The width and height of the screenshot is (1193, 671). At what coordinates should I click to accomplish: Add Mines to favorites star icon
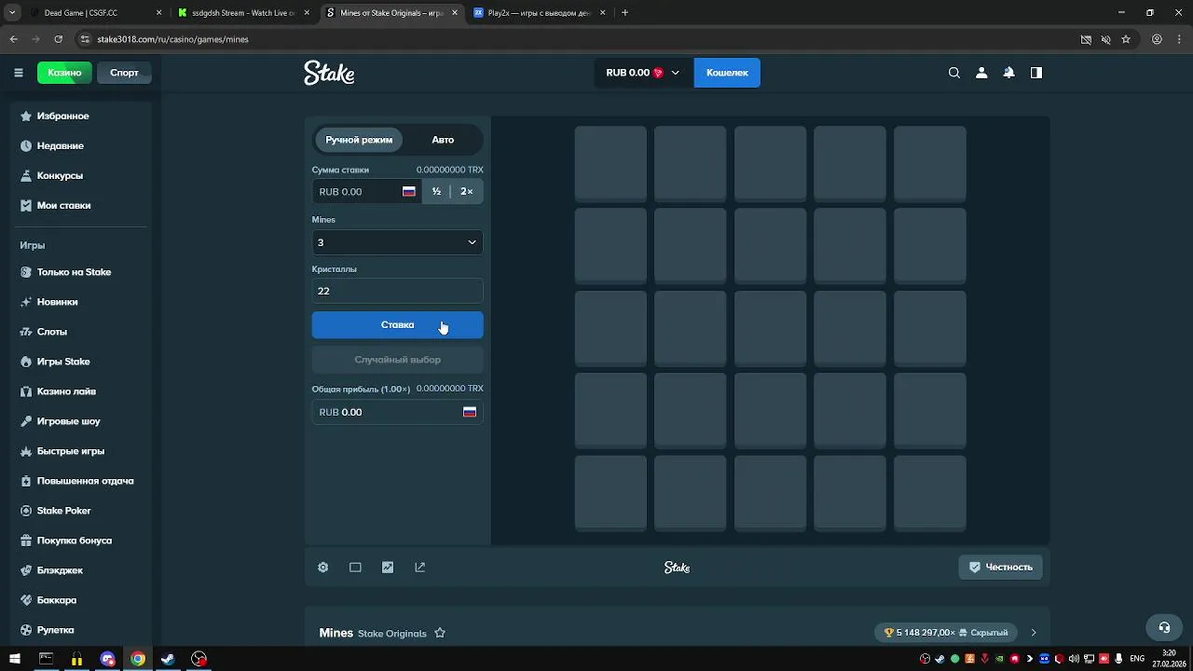[440, 633]
